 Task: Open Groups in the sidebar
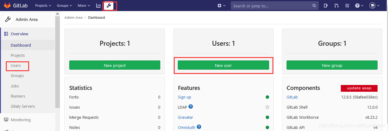click(17, 75)
